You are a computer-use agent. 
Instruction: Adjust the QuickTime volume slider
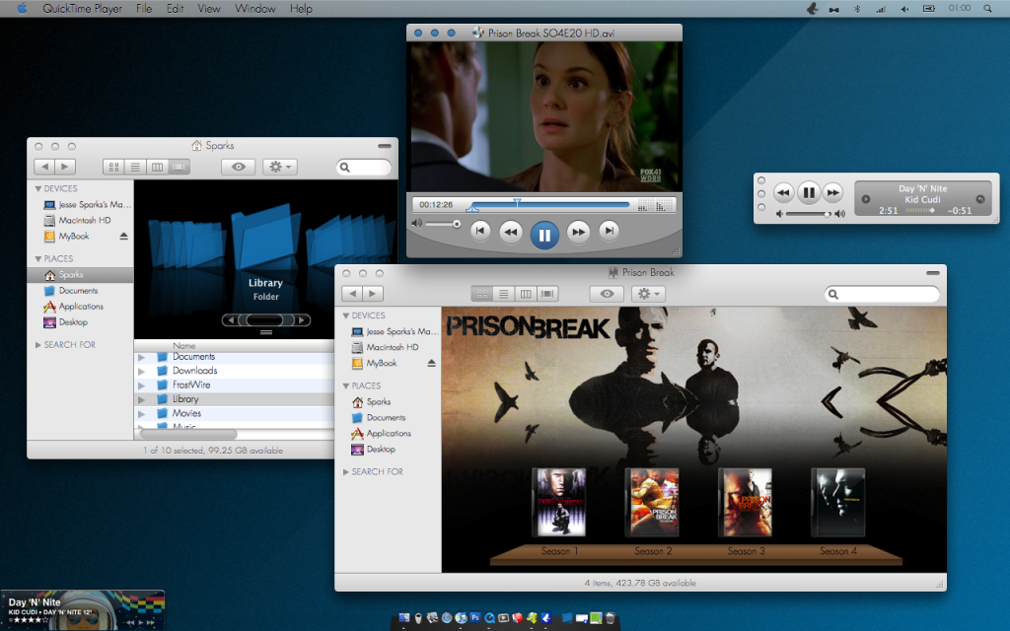coord(456,225)
